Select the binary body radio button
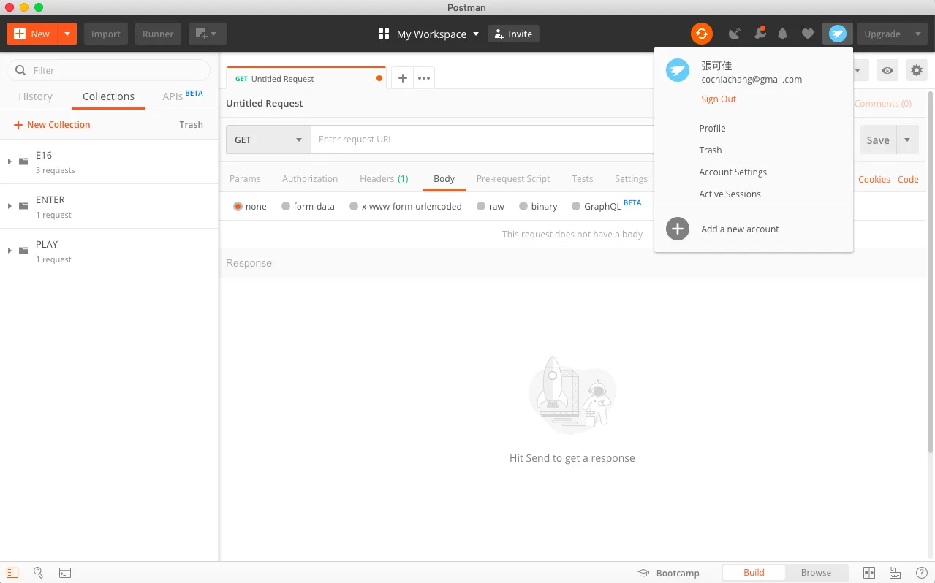The image size is (935, 583). [523, 206]
